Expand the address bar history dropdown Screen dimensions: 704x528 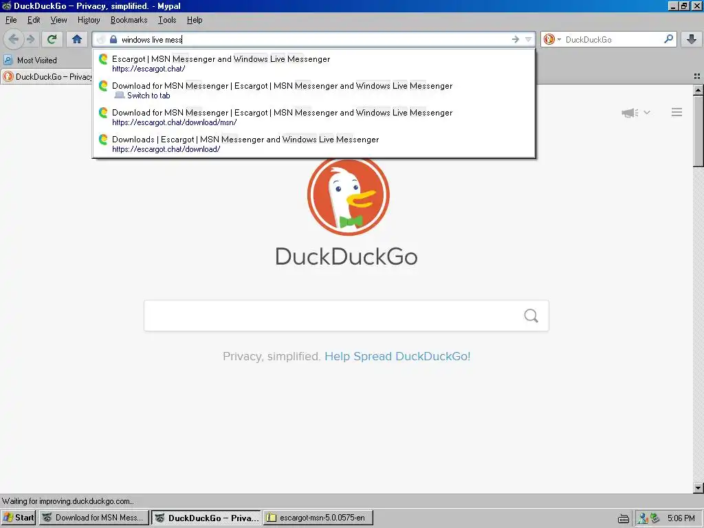(529, 39)
